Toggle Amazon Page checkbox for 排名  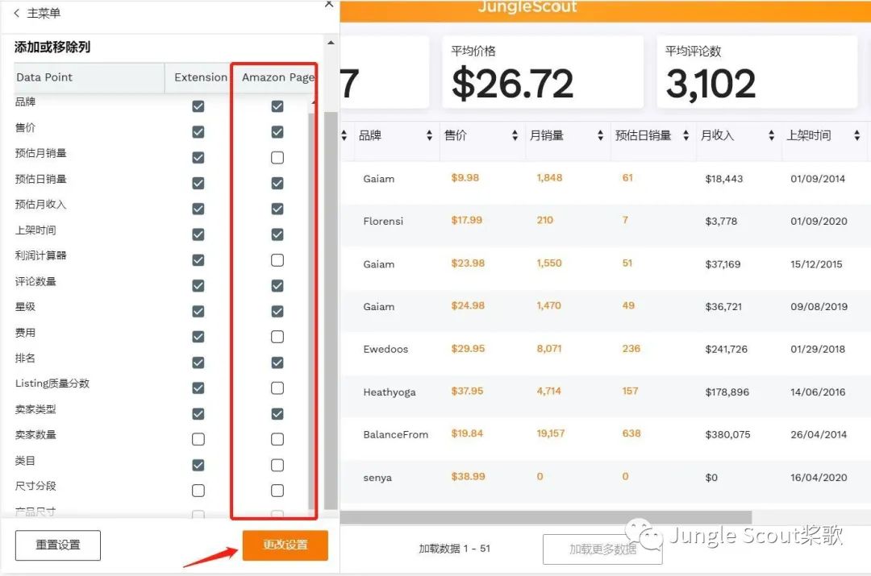(277, 363)
